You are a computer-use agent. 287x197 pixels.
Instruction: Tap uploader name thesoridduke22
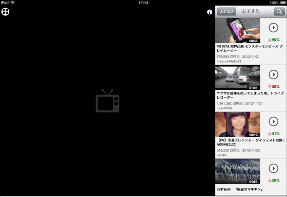coord(229,61)
